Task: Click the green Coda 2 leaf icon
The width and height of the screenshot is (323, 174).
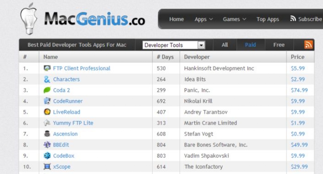Action: tap(47, 90)
